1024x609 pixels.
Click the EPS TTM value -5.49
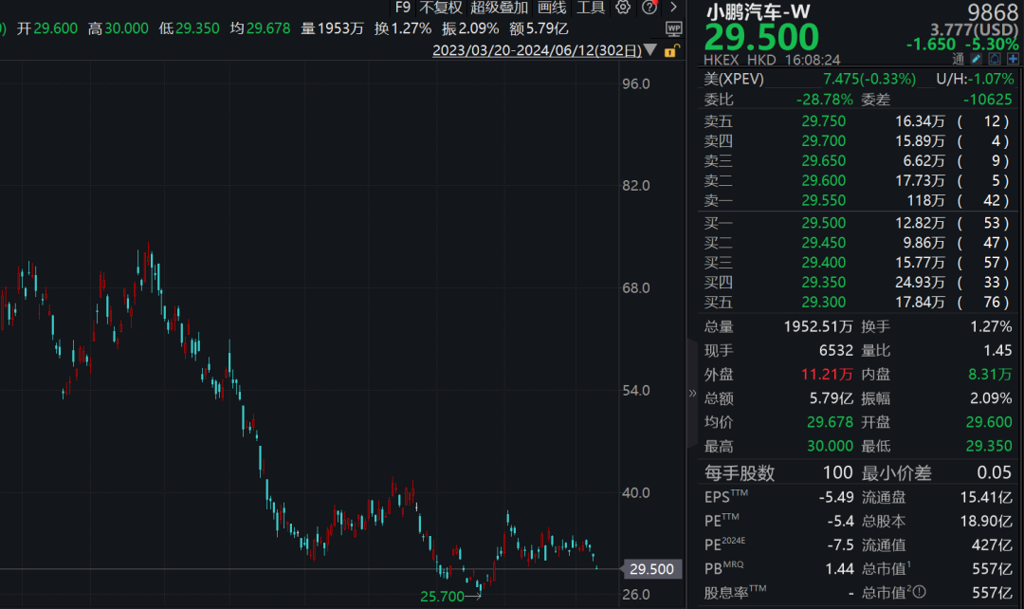click(836, 497)
